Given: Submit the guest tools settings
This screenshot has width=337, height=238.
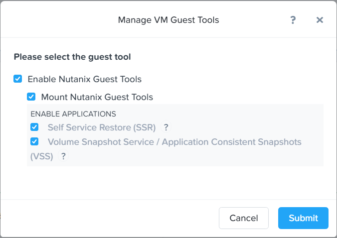Looking at the screenshot, I should (x=303, y=218).
